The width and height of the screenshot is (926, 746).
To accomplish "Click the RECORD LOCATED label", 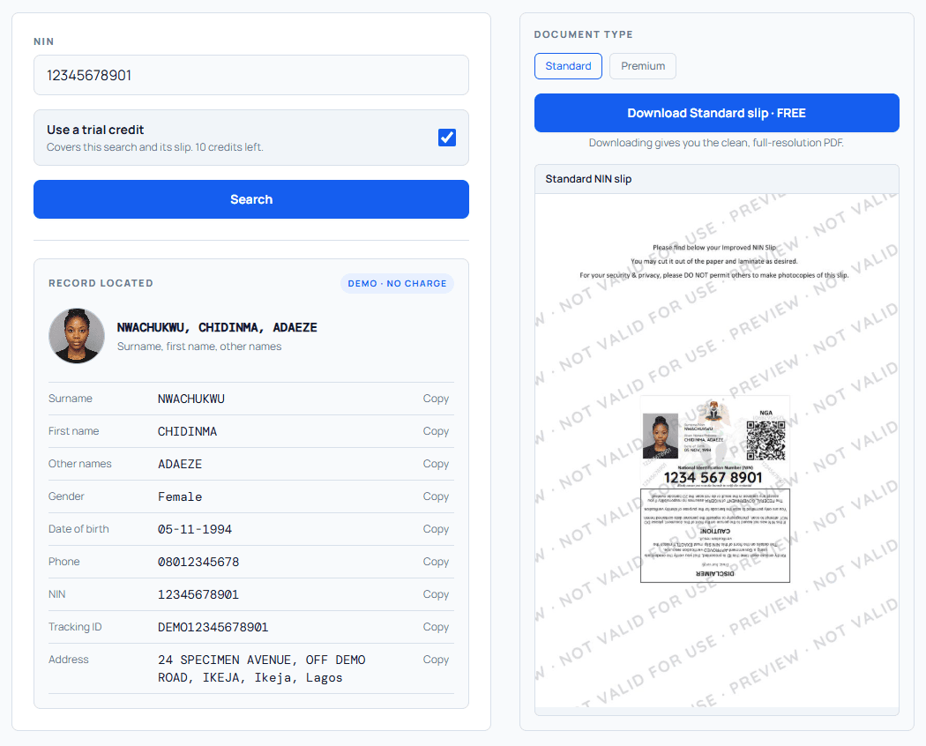I will pyautogui.click(x=101, y=283).
